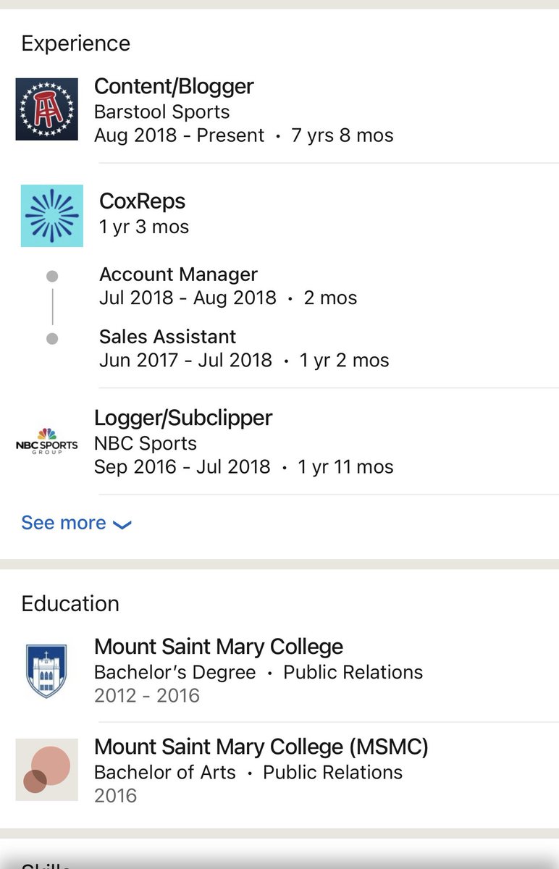Tap the Barstool Sports company name text
Viewport: 559px width, 869px height.
point(161,112)
